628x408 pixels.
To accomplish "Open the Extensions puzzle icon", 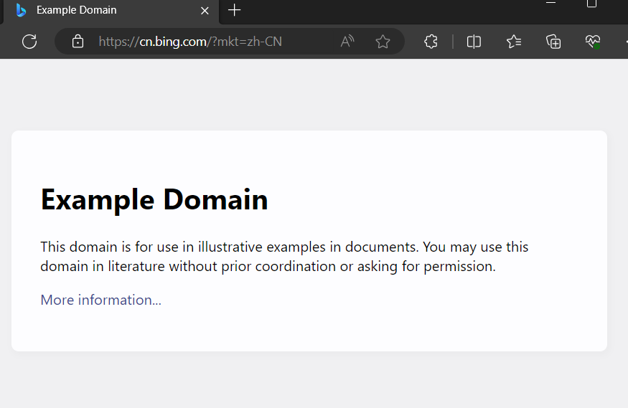I will point(431,42).
